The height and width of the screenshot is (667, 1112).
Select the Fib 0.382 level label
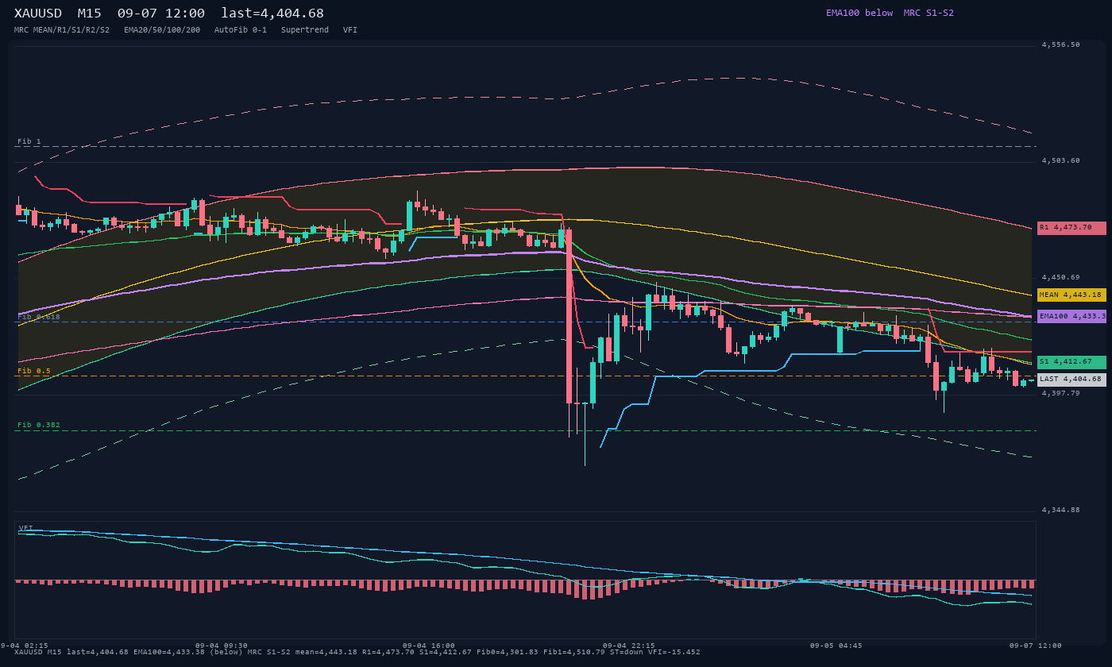pyautogui.click(x=39, y=425)
